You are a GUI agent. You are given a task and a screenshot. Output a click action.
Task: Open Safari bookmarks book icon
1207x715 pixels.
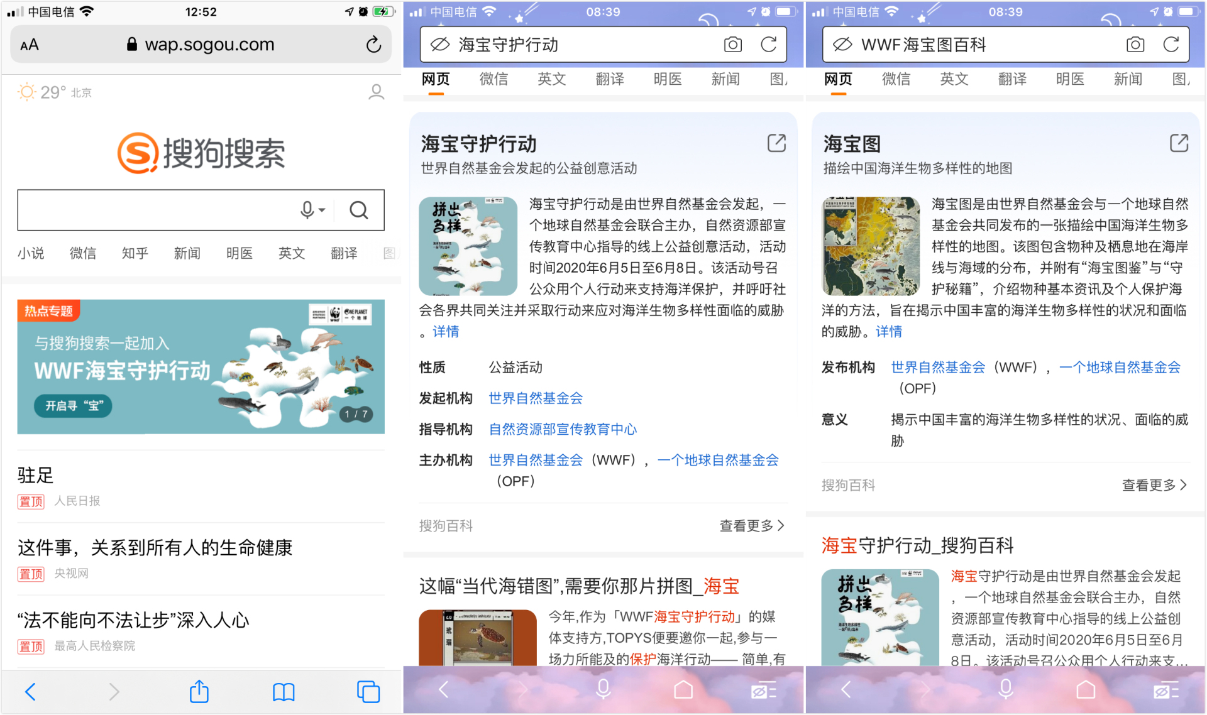point(284,692)
